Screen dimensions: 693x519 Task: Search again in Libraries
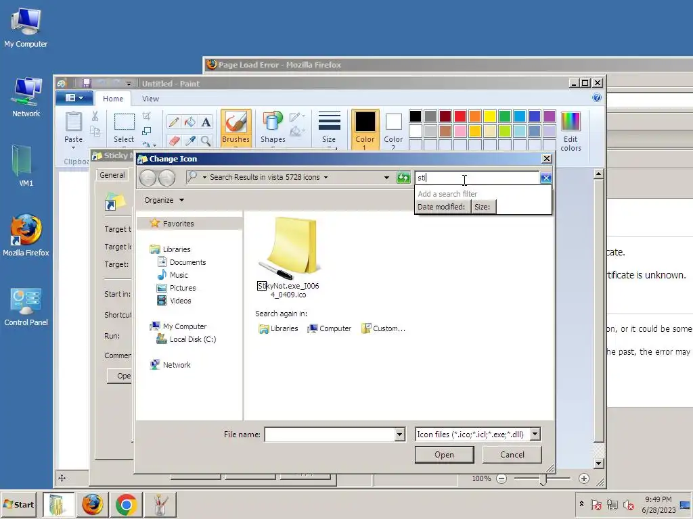[278, 329]
